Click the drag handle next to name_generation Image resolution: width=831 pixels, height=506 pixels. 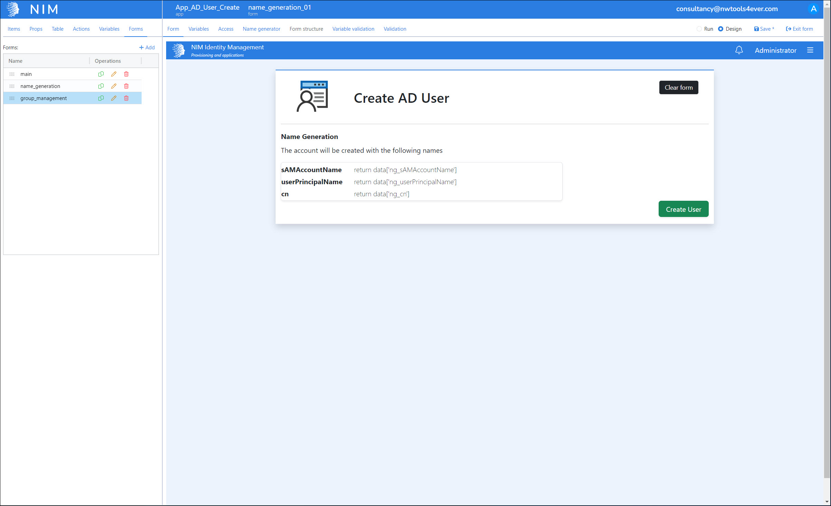click(12, 86)
